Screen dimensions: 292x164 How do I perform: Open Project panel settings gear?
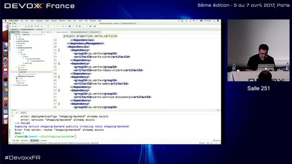click(48, 32)
